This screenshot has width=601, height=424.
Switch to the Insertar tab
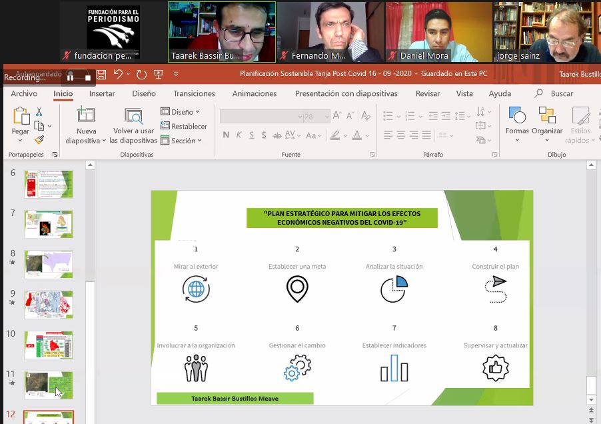point(102,94)
